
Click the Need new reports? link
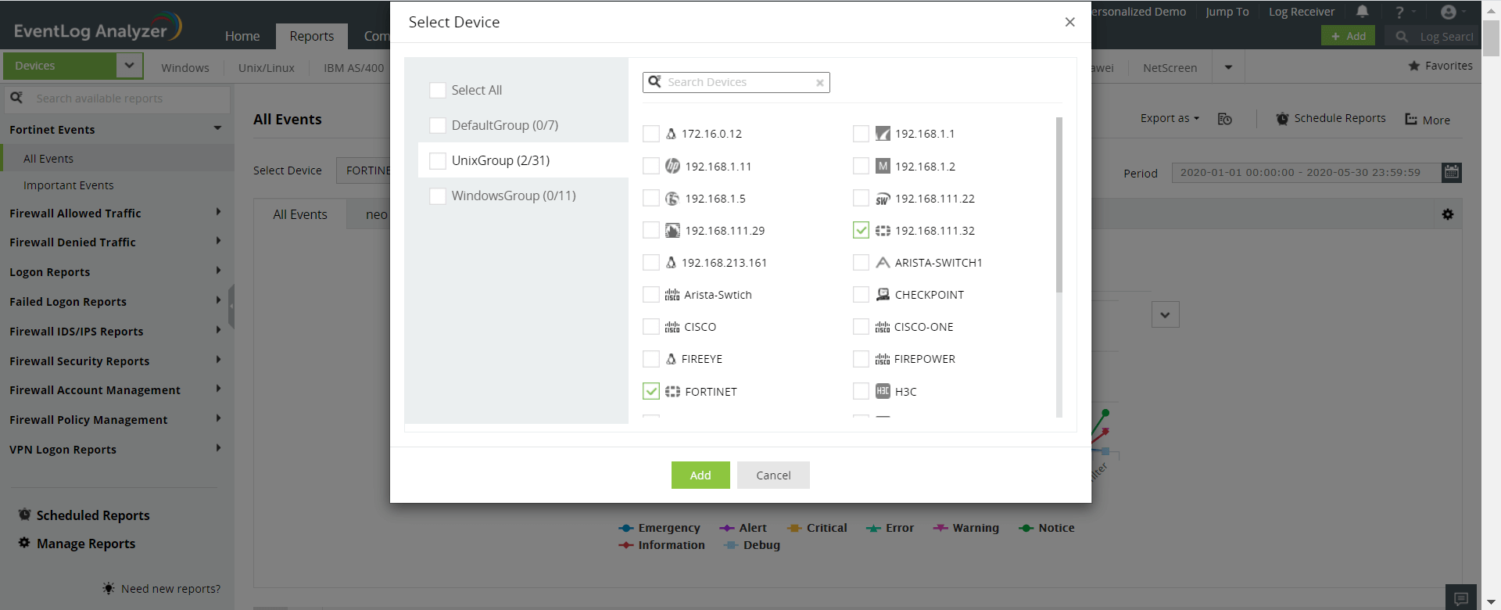170,589
